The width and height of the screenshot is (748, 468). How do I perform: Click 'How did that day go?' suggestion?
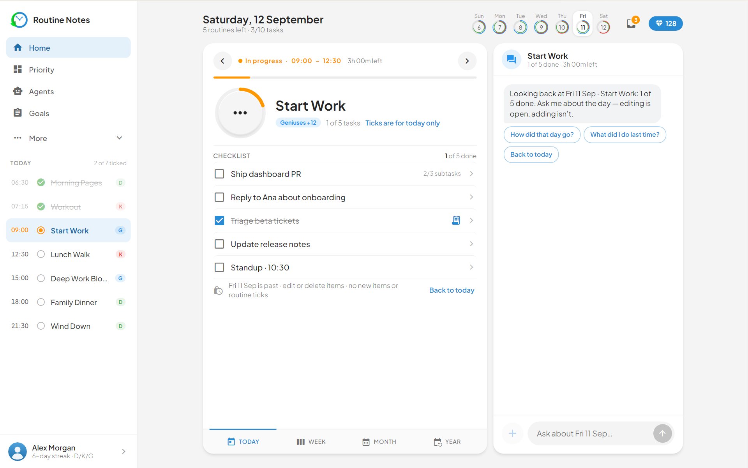[x=542, y=134]
